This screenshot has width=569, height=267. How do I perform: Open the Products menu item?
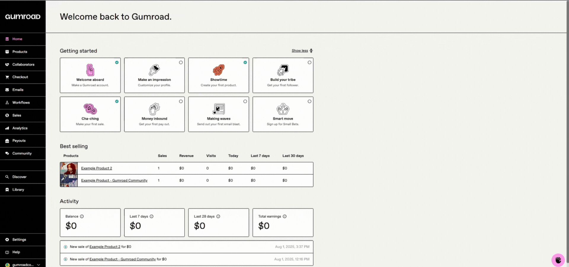[23, 52]
